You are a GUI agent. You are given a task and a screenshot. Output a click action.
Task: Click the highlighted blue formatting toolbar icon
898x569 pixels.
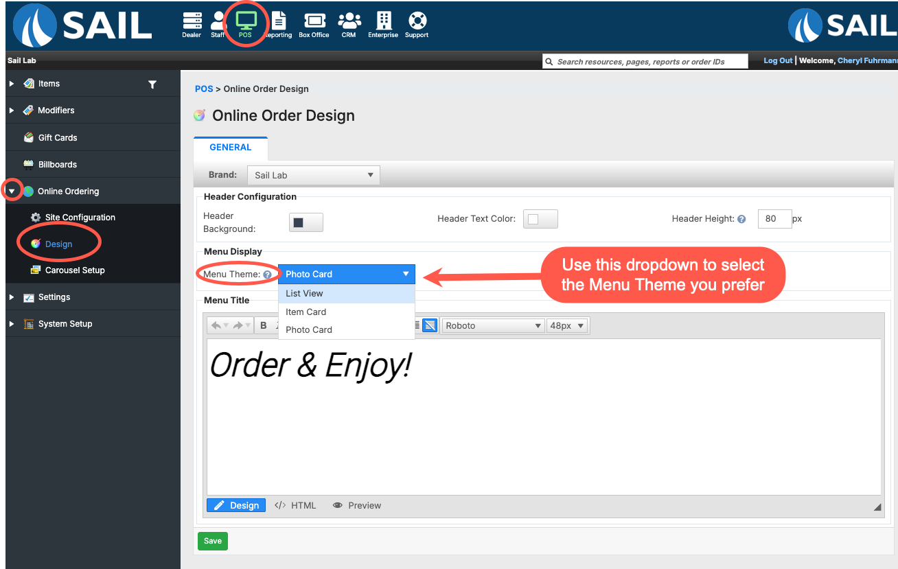click(430, 325)
